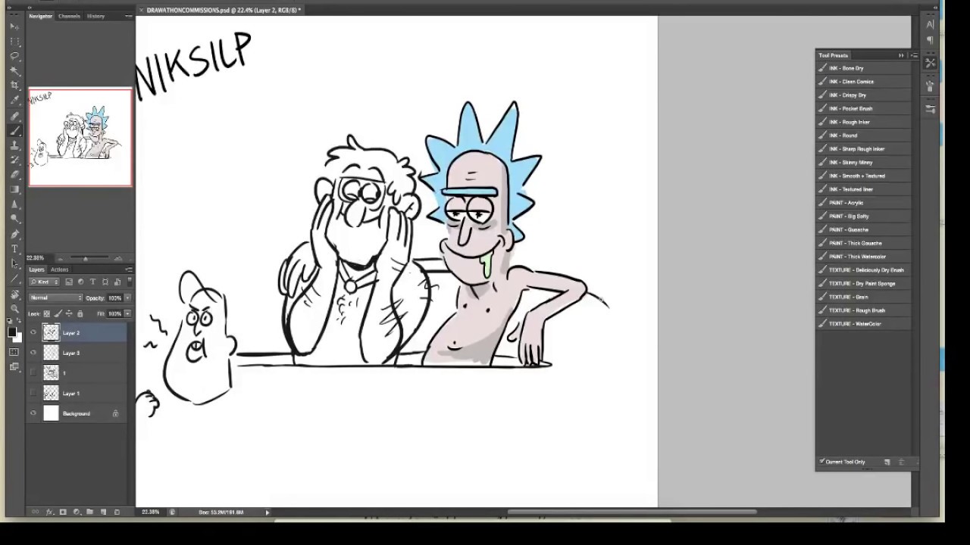This screenshot has width=970, height=545.
Task: Click the Lock position icon
Action: [x=69, y=313]
